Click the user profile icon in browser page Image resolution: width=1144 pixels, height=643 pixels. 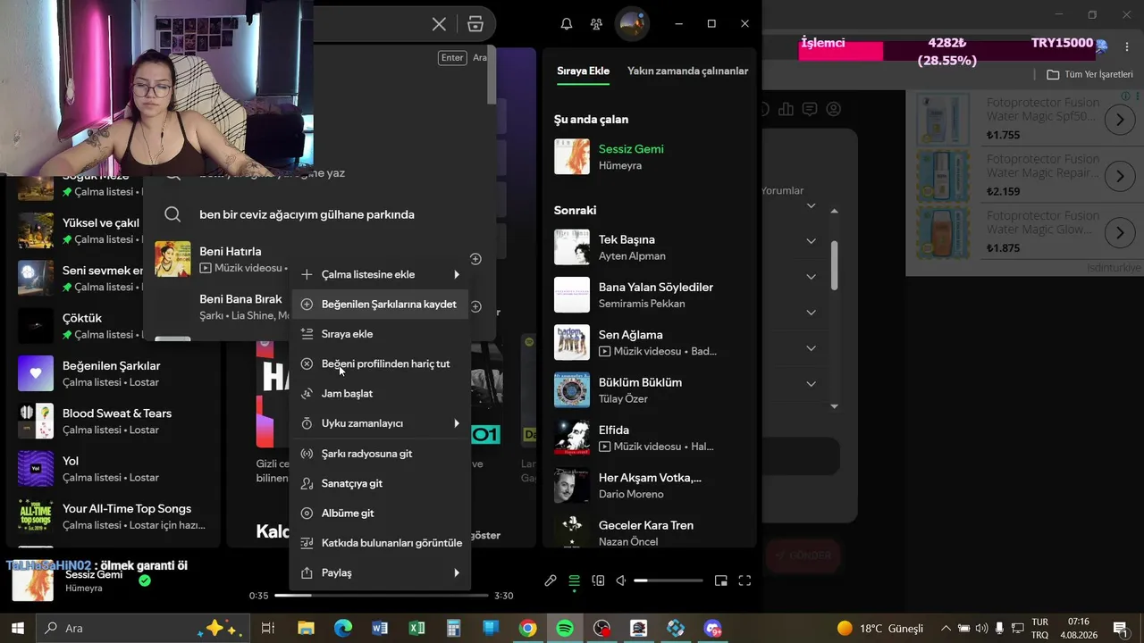click(x=834, y=109)
